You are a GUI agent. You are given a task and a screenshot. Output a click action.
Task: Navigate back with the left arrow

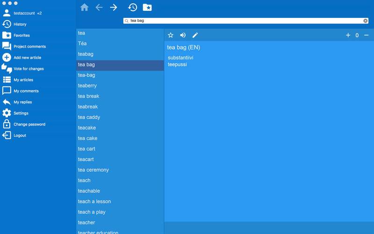99,7
